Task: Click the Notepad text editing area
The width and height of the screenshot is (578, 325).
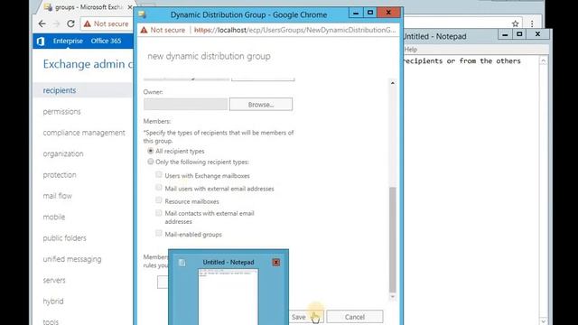Action: point(471,190)
